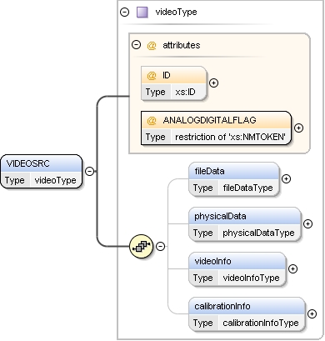Collapse the sequence compositor children
Viewport: 325px width, 341px height.
[161, 246]
